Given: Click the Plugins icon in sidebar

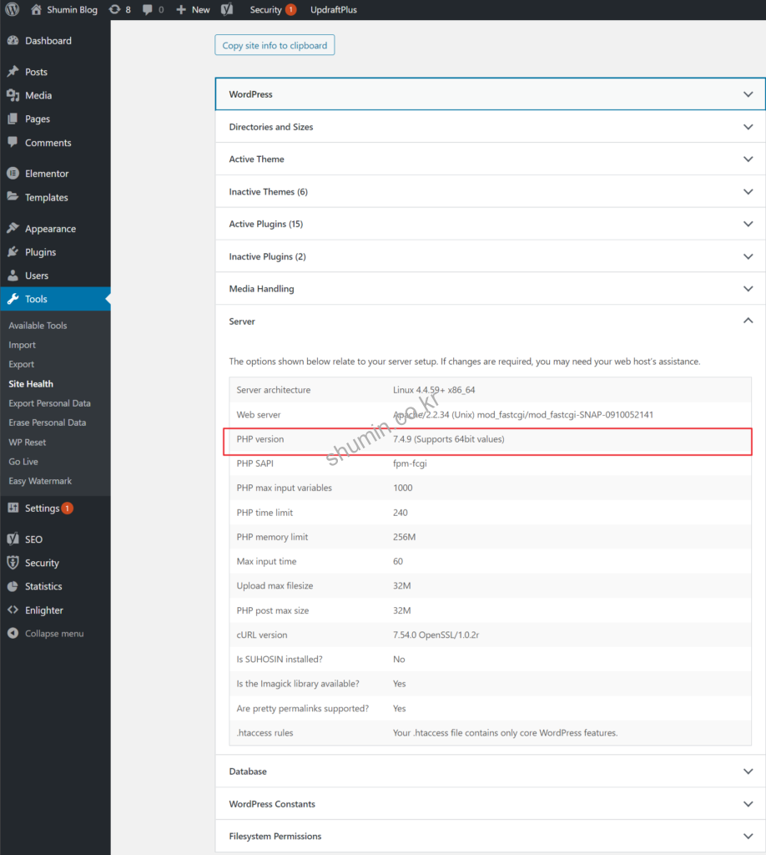Looking at the screenshot, I should tap(13, 252).
